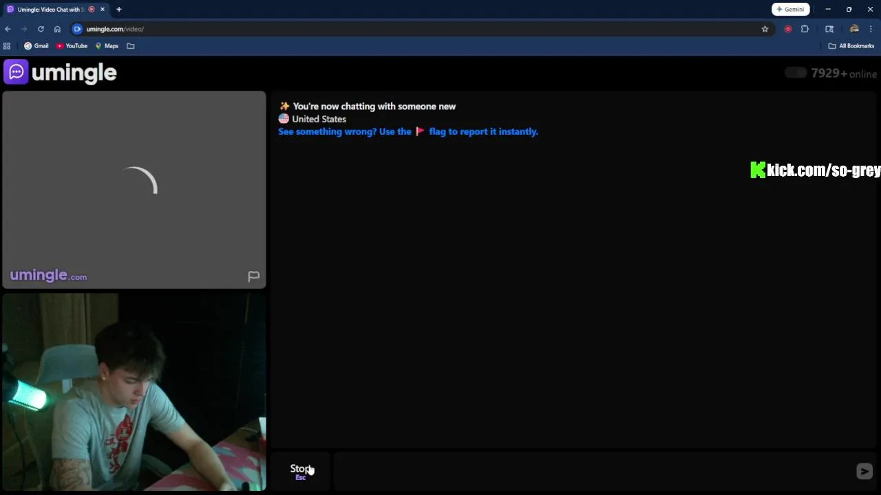Click your own webcam preview
This screenshot has width=881, height=495.
point(134,392)
